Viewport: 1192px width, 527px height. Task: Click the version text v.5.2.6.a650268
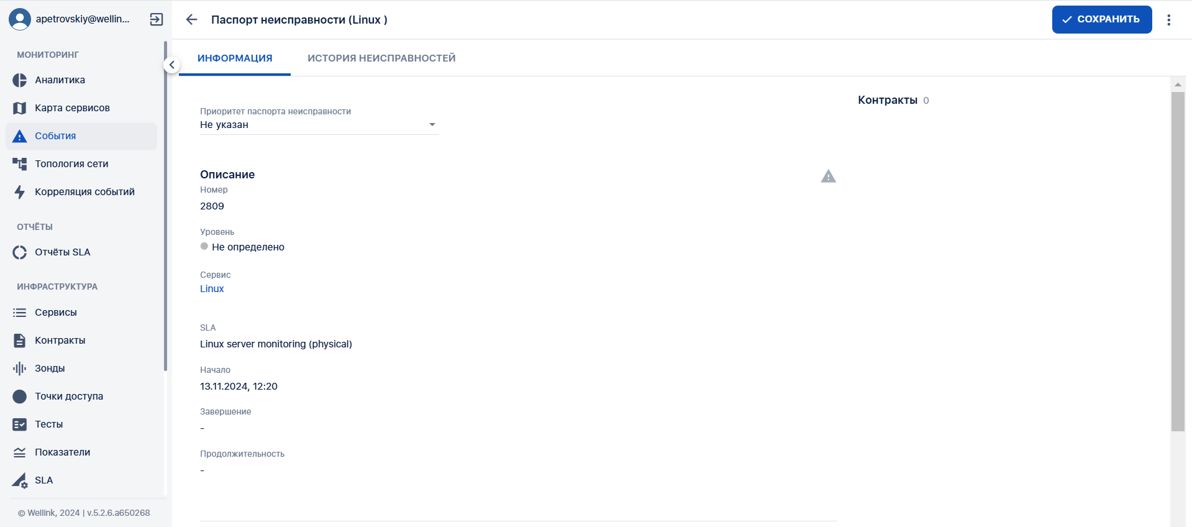(x=119, y=513)
